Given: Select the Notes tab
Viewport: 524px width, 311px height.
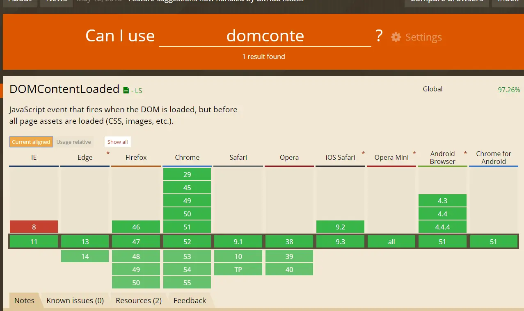Looking at the screenshot, I should coord(24,300).
